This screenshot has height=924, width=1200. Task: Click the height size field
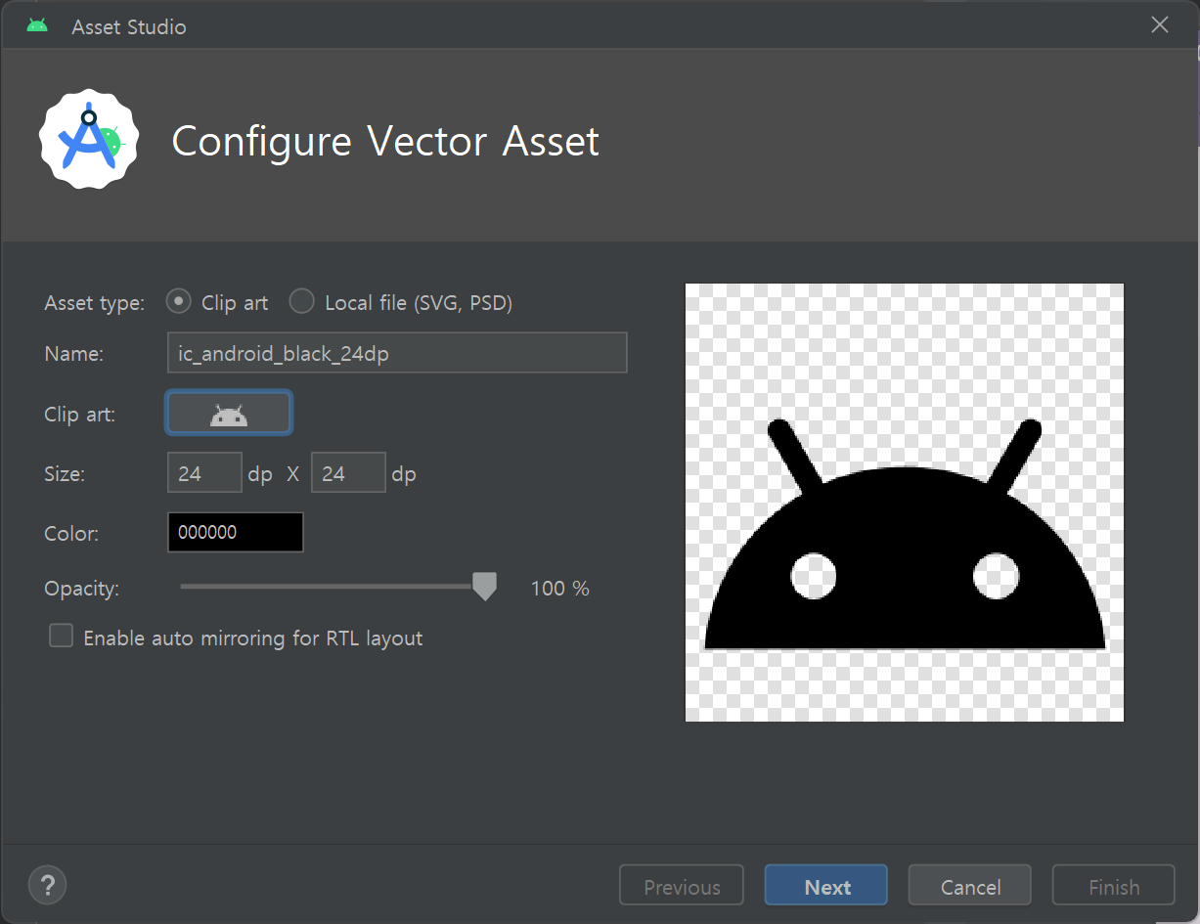coord(348,473)
